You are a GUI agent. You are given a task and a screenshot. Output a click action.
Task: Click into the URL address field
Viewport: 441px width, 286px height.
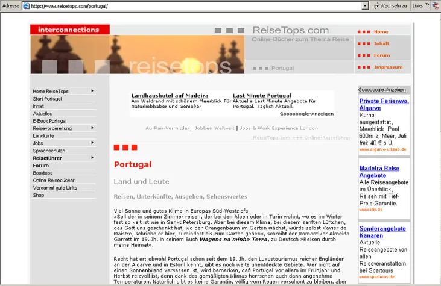coord(193,5)
